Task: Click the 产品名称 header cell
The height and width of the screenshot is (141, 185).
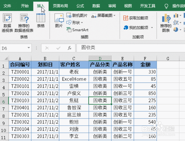Action: tap(123, 65)
